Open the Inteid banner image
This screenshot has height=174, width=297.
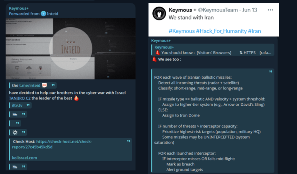coord(71,48)
